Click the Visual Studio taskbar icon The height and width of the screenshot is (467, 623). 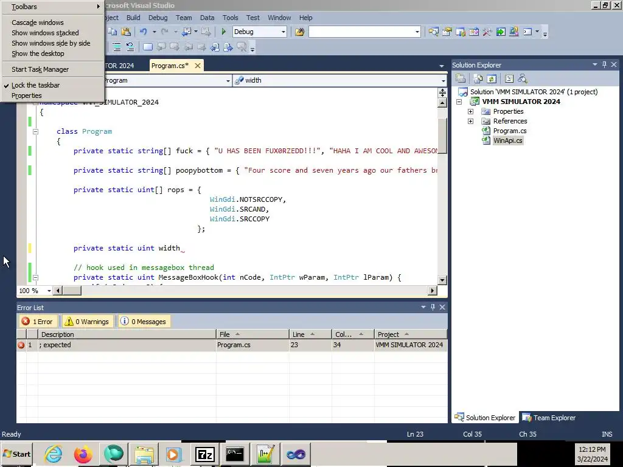coord(296,454)
